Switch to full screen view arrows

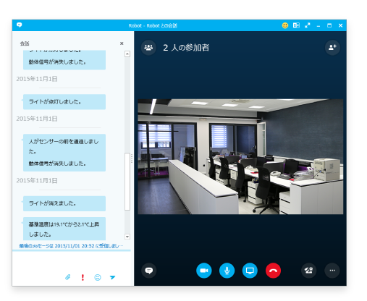(x=308, y=25)
